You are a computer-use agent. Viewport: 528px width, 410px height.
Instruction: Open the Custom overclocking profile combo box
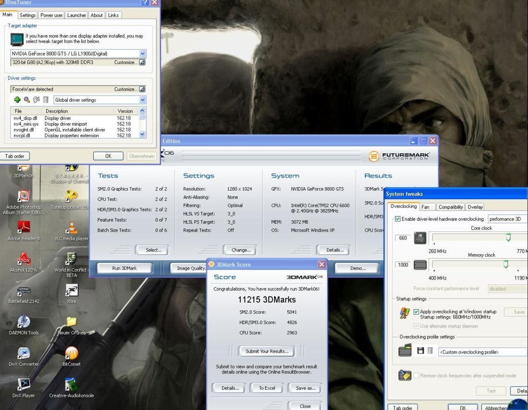tap(483, 352)
